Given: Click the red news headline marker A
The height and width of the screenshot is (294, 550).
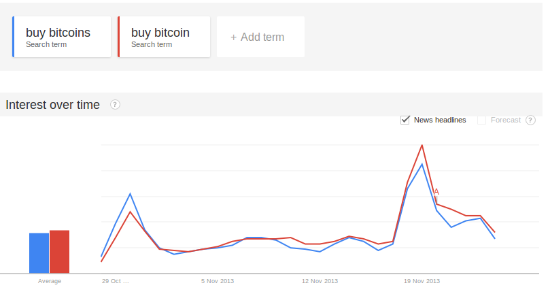Looking at the screenshot, I should (436, 192).
